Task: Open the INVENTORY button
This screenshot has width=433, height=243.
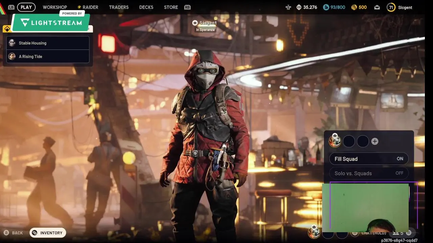Action: [x=48, y=233]
